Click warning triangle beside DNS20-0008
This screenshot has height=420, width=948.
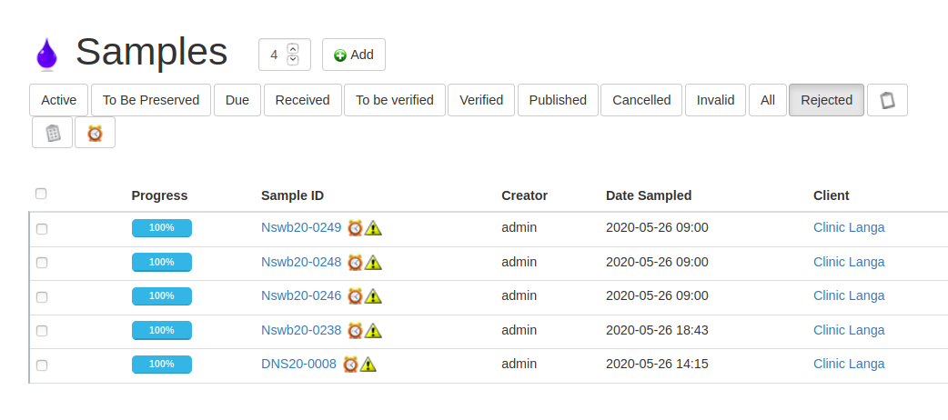pyautogui.click(x=368, y=365)
